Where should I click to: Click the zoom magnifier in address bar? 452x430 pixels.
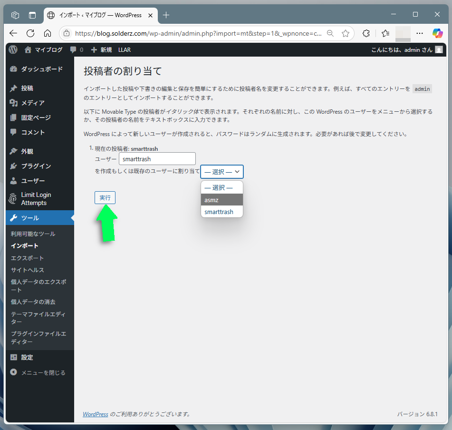click(x=330, y=33)
